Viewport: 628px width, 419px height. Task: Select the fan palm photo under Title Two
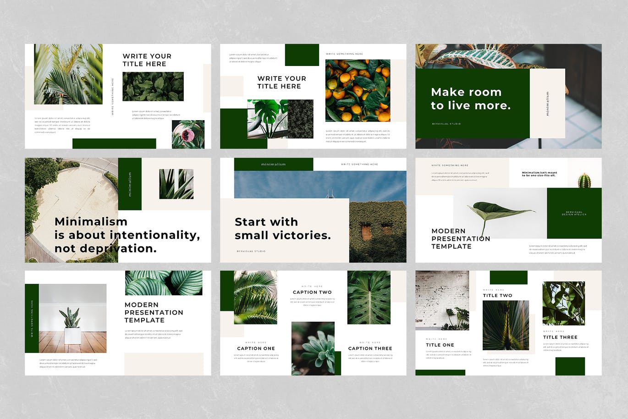(506, 325)
